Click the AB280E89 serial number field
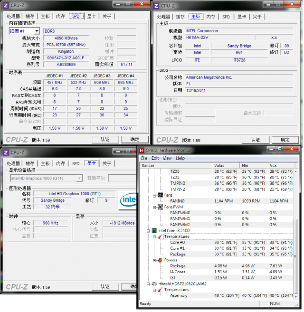Screen dimensions: 304x312 point(66,65)
